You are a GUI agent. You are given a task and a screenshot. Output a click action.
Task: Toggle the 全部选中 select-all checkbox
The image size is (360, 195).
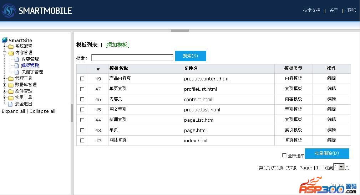(x=284, y=156)
